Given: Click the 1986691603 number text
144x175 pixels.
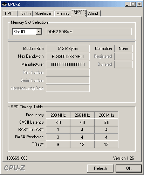Looking at the screenshot, I should coord(17,158).
